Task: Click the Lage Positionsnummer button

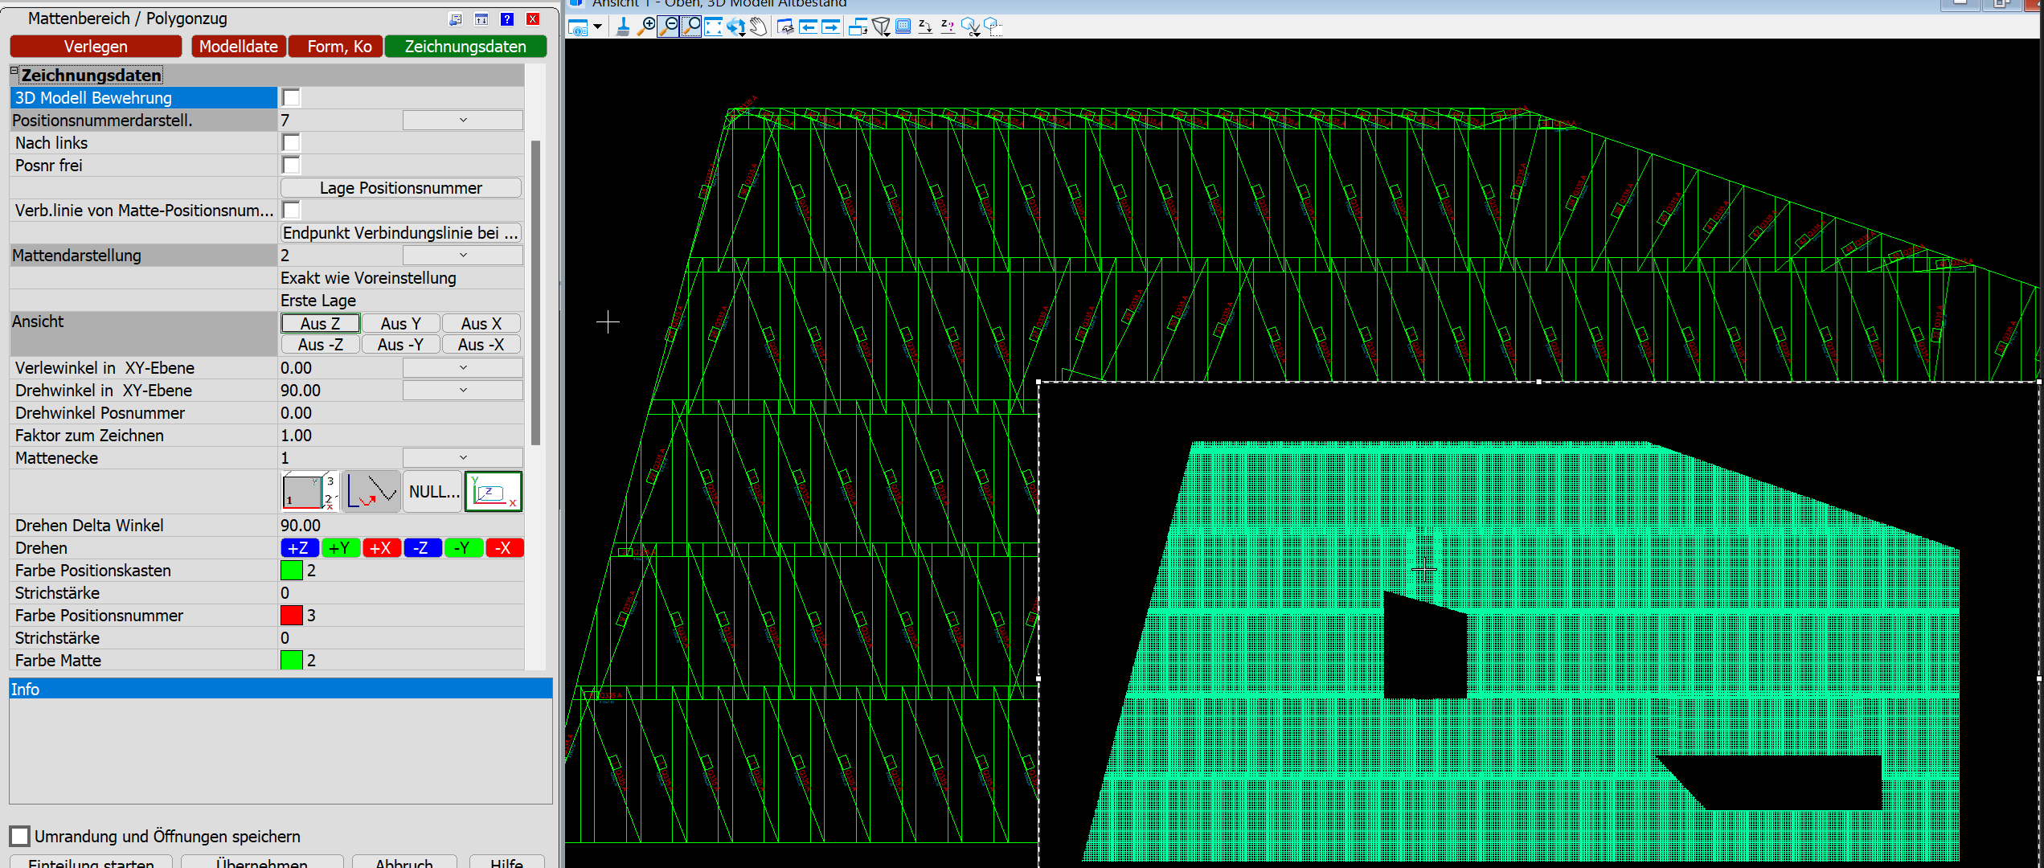Action: tap(400, 188)
